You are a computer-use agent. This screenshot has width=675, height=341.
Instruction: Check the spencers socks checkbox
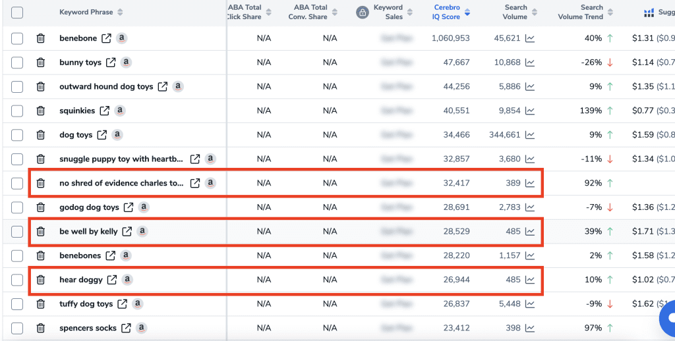17,328
